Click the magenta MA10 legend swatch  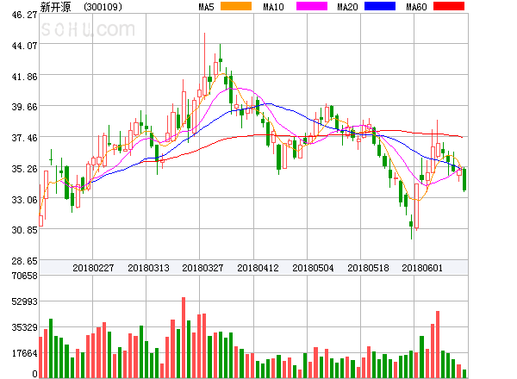pyautogui.click(x=312, y=6)
